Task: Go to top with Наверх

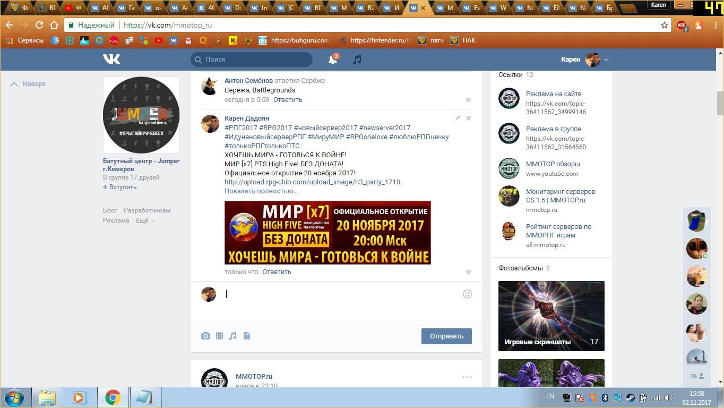Action: tap(29, 84)
